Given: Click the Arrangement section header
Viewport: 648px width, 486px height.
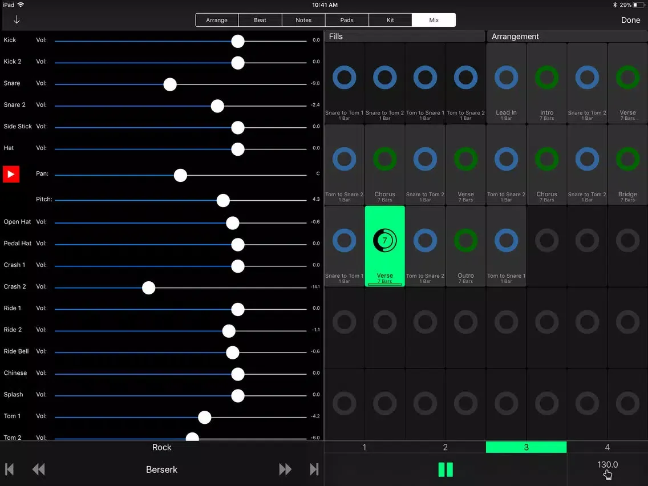Looking at the screenshot, I should [567, 37].
